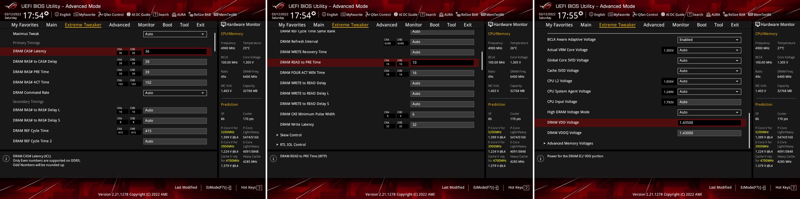800x199 pixels.
Task: Open AI OC Guide in the middle screenshot
Action: [405, 15]
